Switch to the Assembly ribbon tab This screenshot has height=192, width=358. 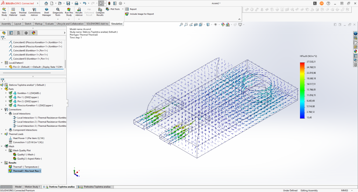[x=6, y=24]
